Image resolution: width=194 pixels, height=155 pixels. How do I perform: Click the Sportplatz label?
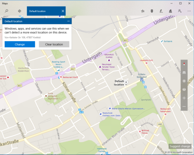tap(146, 100)
